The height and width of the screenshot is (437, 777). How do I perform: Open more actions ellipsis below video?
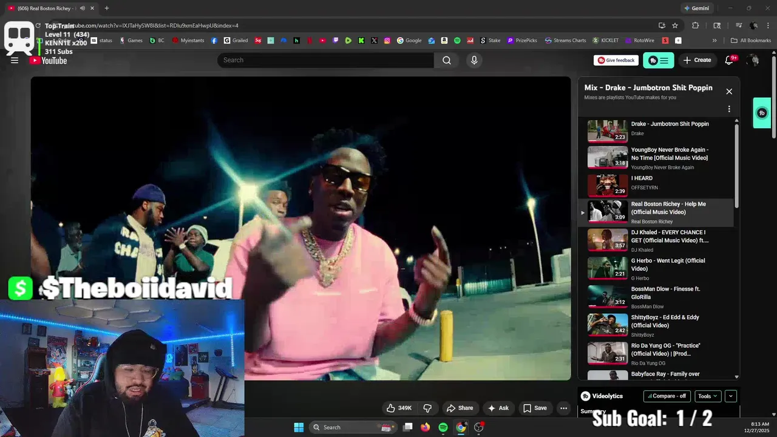tap(563, 408)
